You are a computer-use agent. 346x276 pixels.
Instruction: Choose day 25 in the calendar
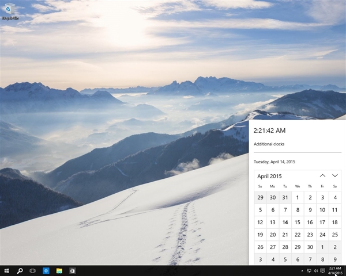click(x=335, y=235)
